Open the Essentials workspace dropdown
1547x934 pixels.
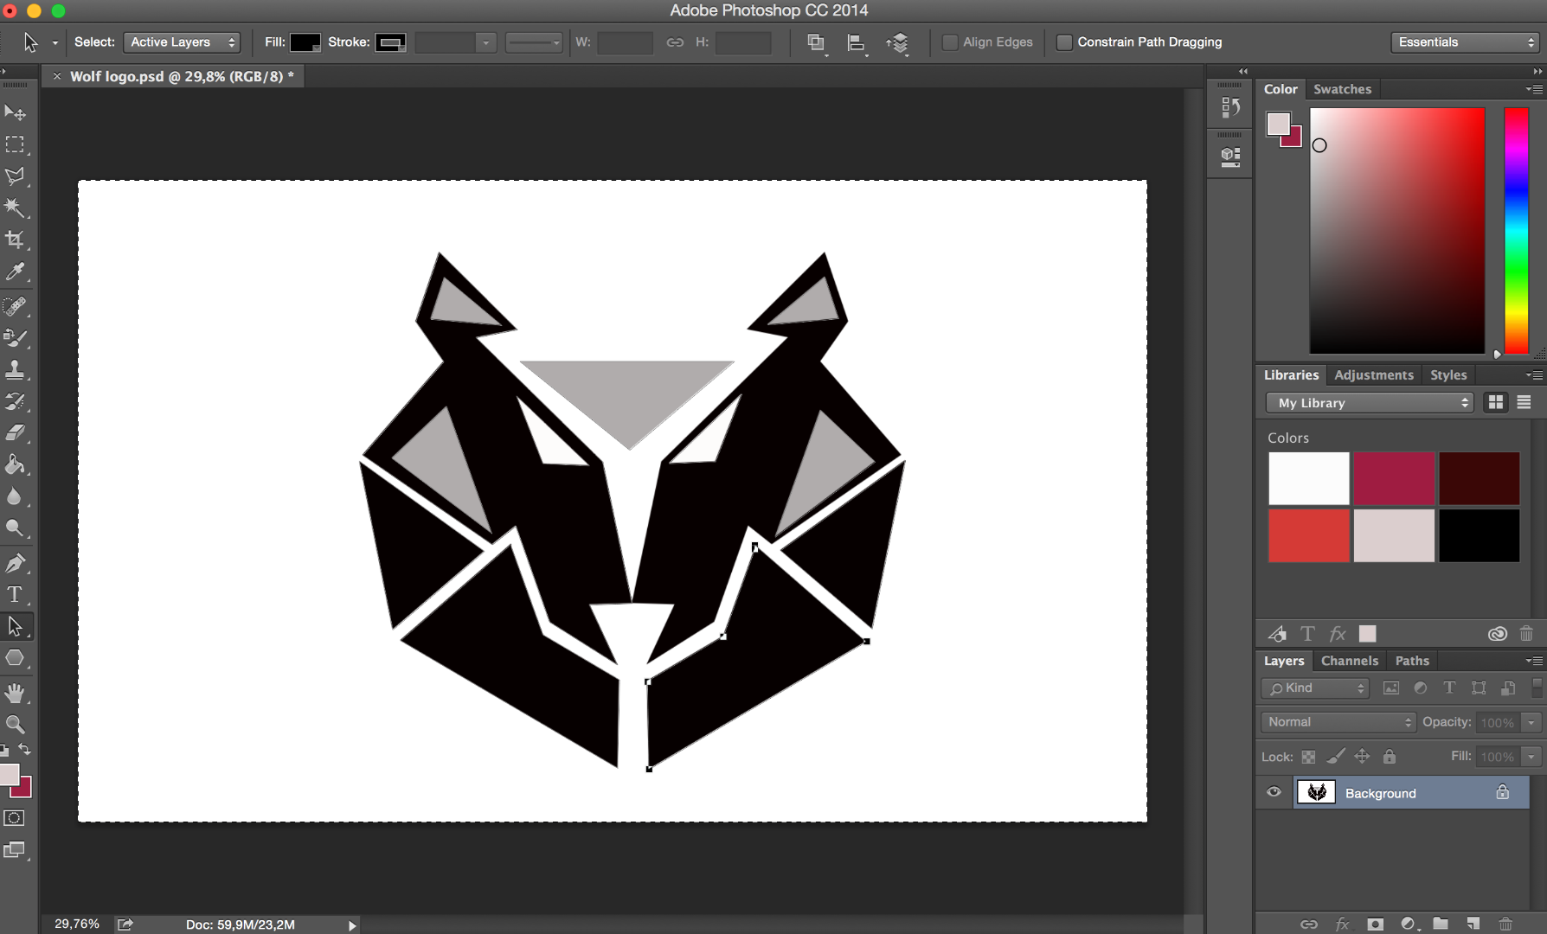point(1465,42)
